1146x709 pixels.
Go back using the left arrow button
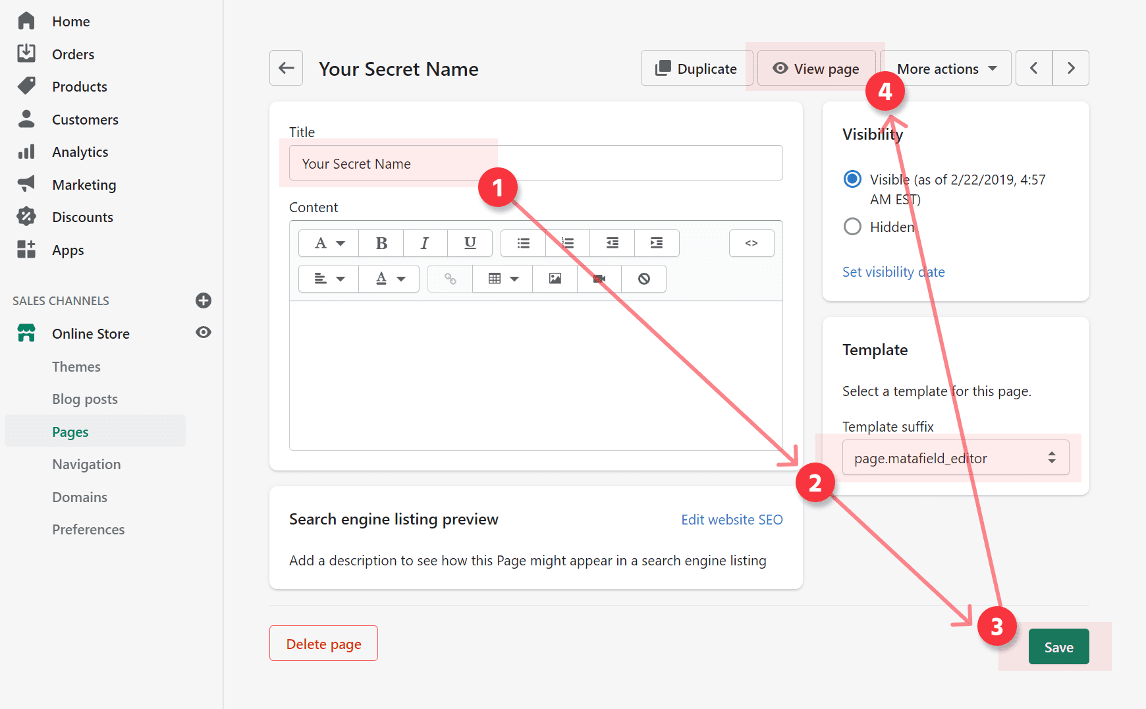pyautogui.click(x=286, y=68)
